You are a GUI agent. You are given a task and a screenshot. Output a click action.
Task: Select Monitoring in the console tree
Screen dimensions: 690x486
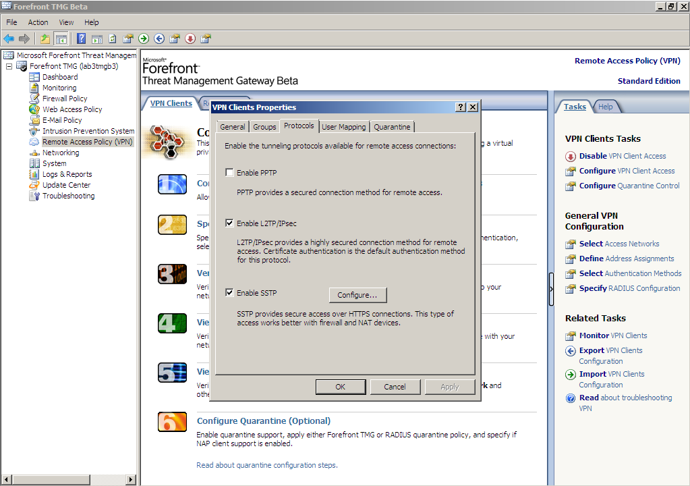[59, 88]
